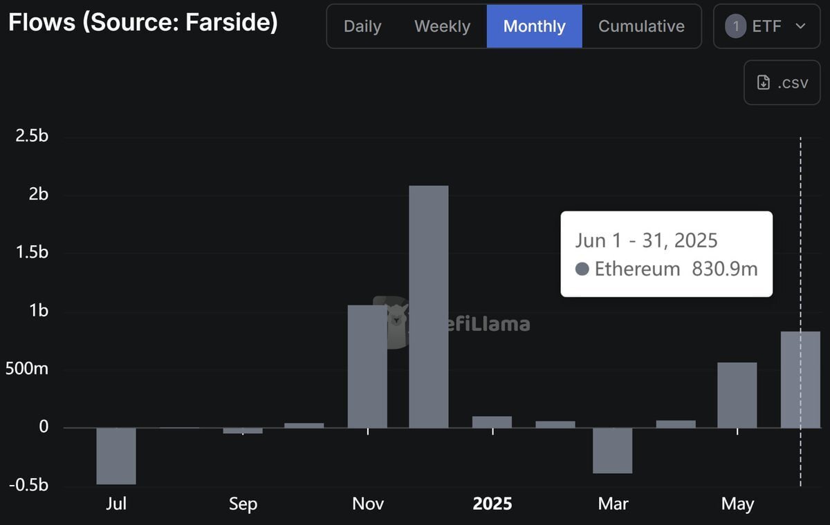Image resolution: width=830 pixels, height=525 pixels.
Task: Open the Cumulative flows tab
Action: 641,26
